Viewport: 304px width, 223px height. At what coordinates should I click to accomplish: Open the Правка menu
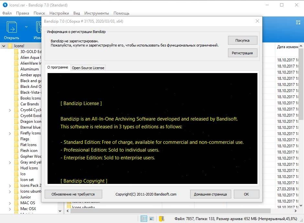[x=23, y=13]
